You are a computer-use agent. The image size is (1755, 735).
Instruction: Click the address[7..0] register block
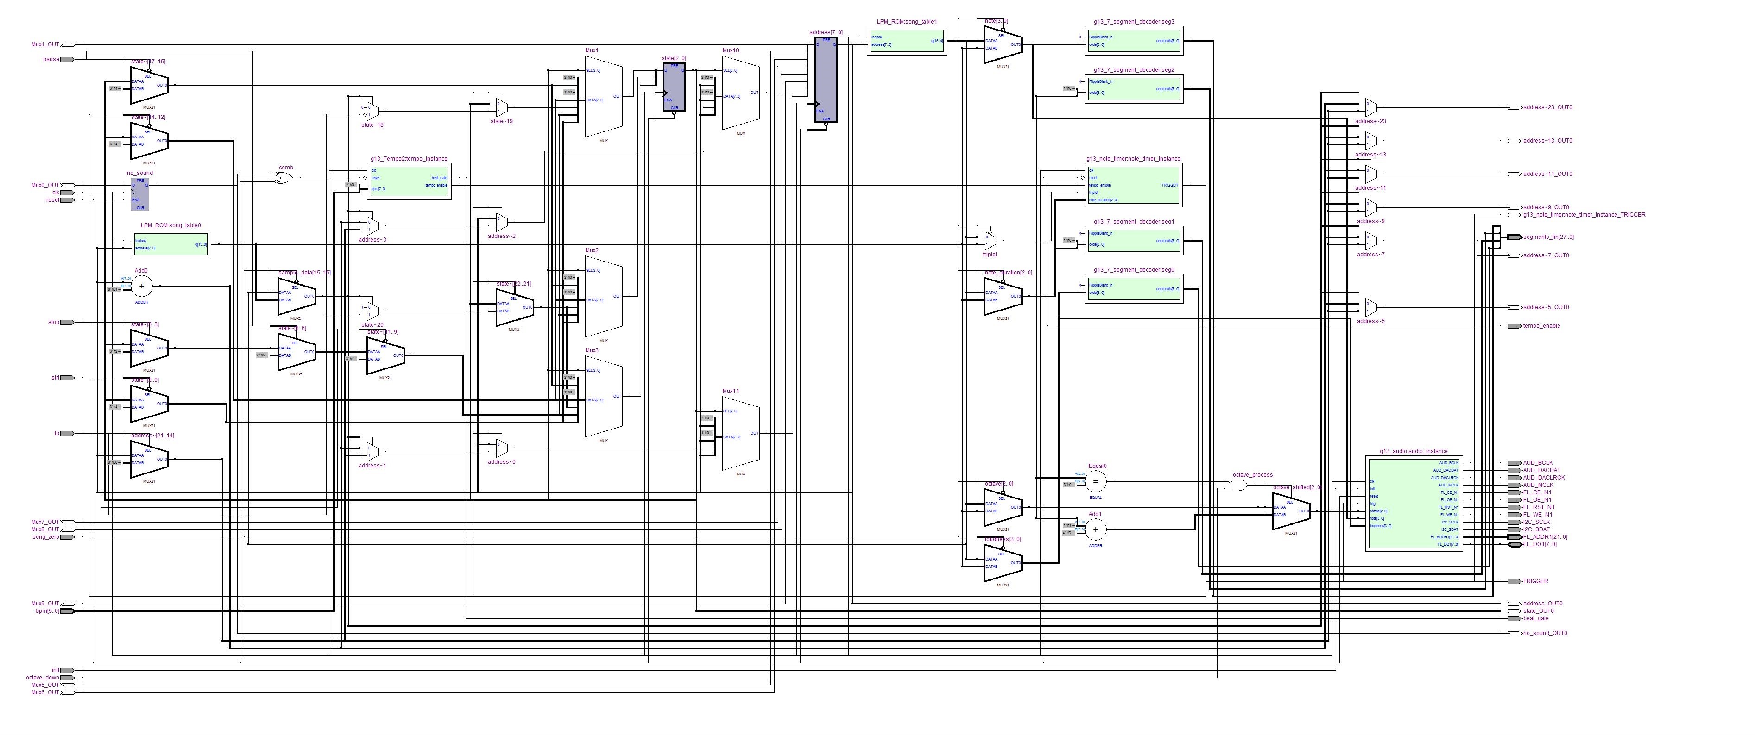pos(826,80)
